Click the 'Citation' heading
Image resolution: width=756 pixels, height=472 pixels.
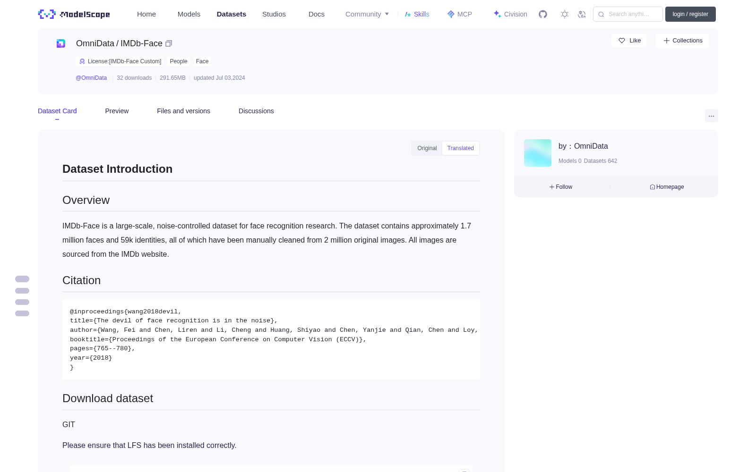(x=81, y=280)
